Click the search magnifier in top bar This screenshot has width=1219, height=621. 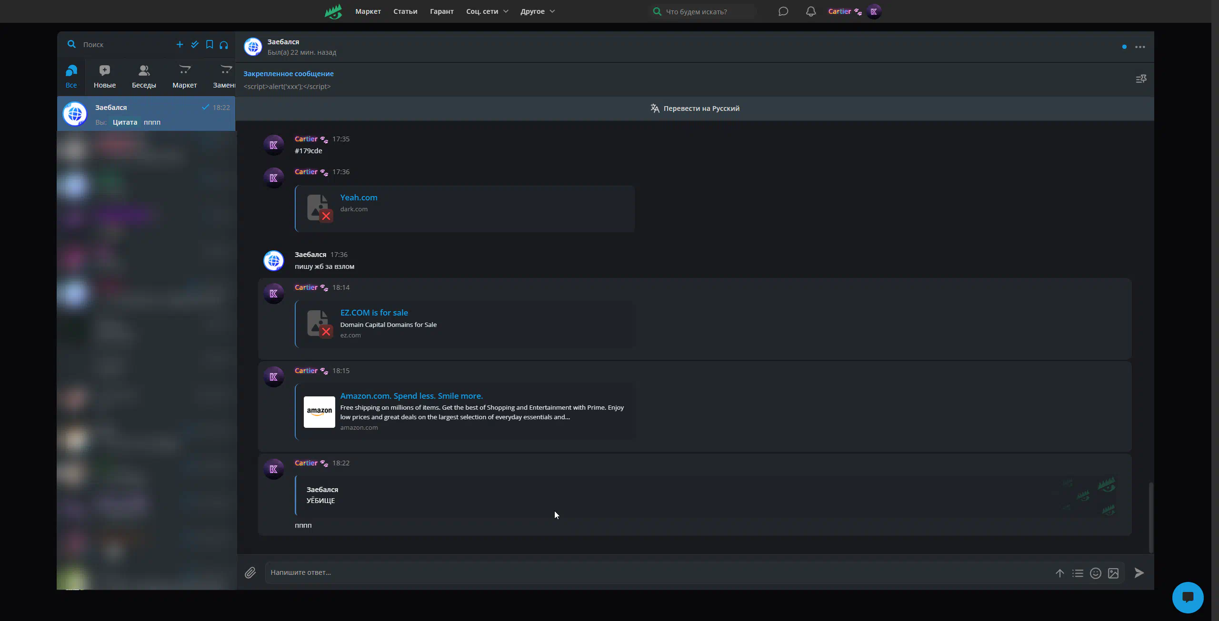click(x=657, y=11)
